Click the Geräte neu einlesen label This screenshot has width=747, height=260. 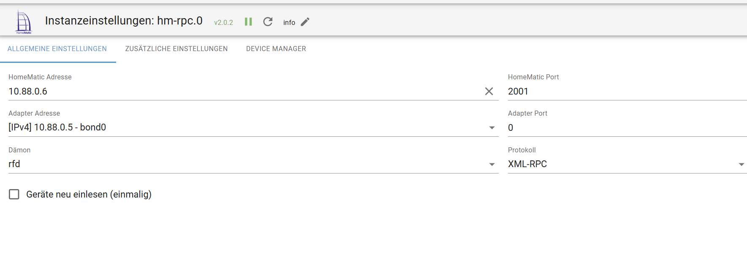tap(89, 194)
